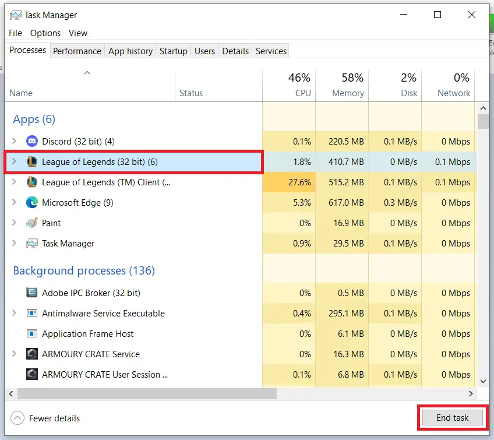
Task: Click the 0.3 MB/s disk cell
Action: click(x=395, y=202)
